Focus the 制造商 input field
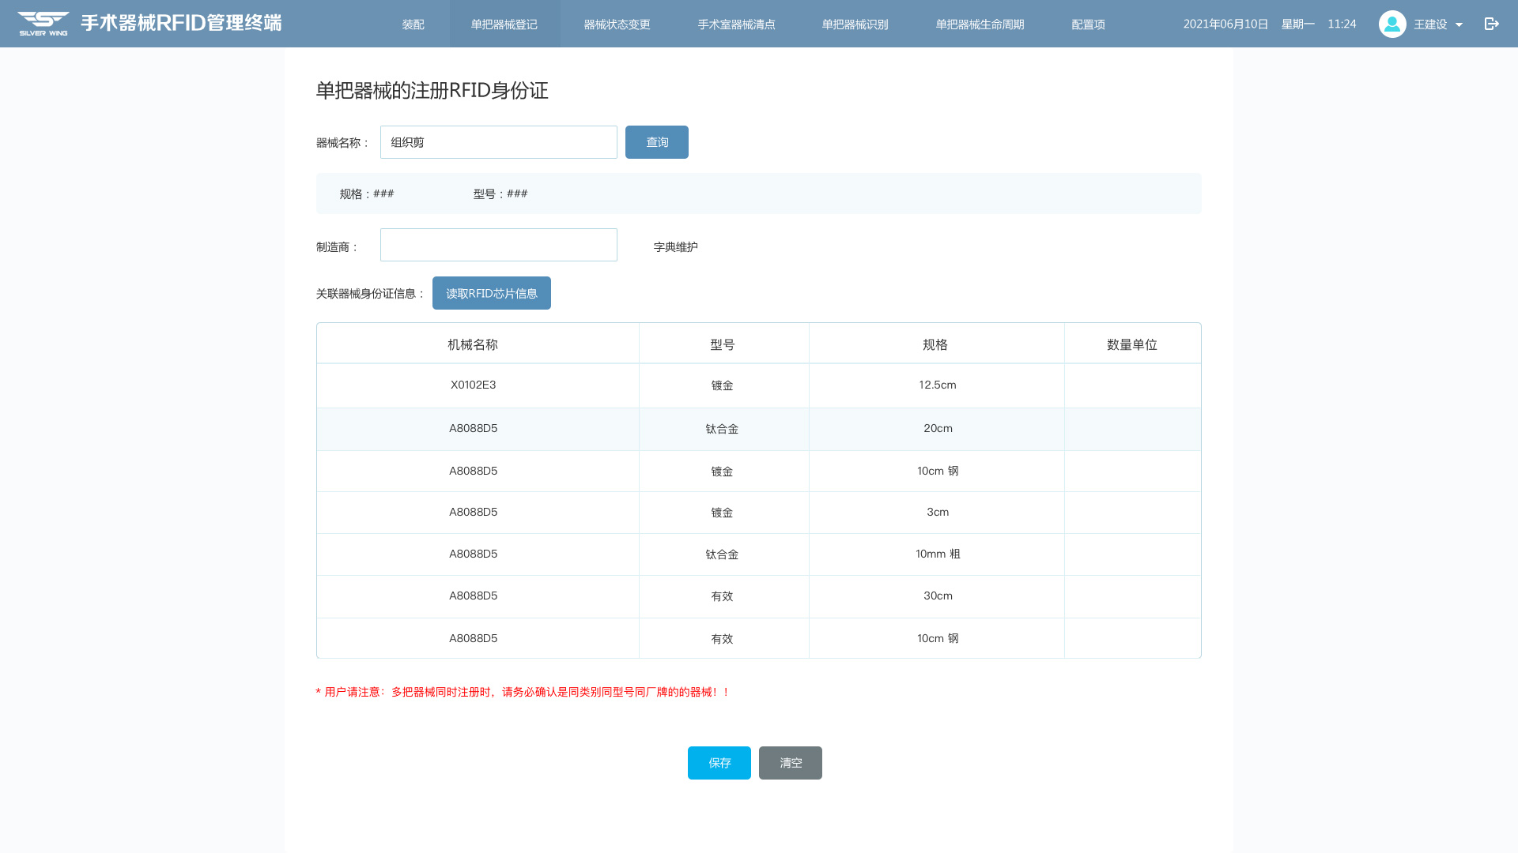This screenshot has width=1518, height=853. 498,245
